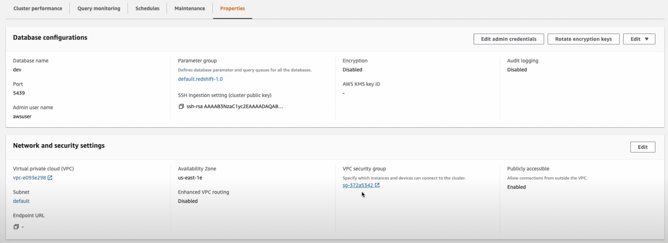Select the Maintenance tab
Viewport: 668px width, 243px height.
(190, 8)
